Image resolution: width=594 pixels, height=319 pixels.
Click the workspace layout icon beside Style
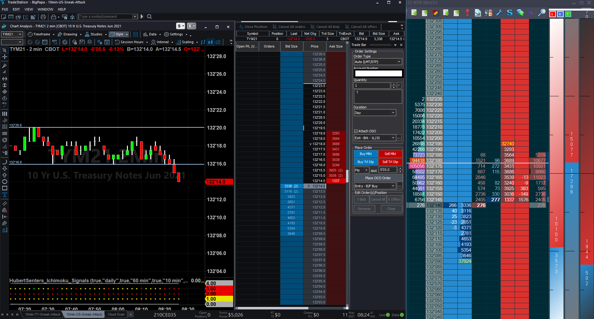coord(135,34)
